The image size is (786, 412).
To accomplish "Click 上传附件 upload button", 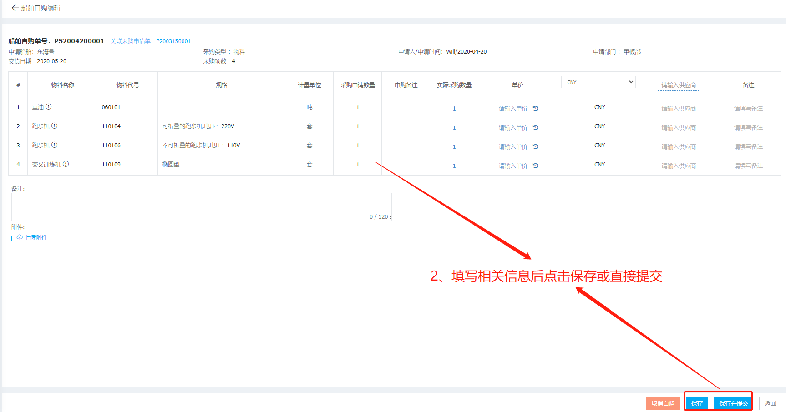I will pyautogui.click(x=32, y=237).
